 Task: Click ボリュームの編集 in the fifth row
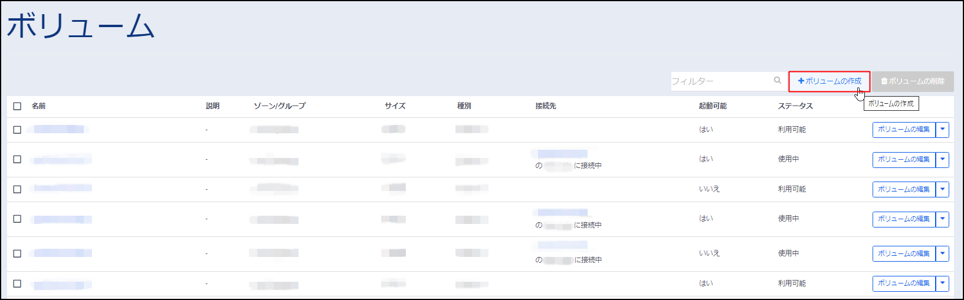pyautogui.click(x=903, y=253)
